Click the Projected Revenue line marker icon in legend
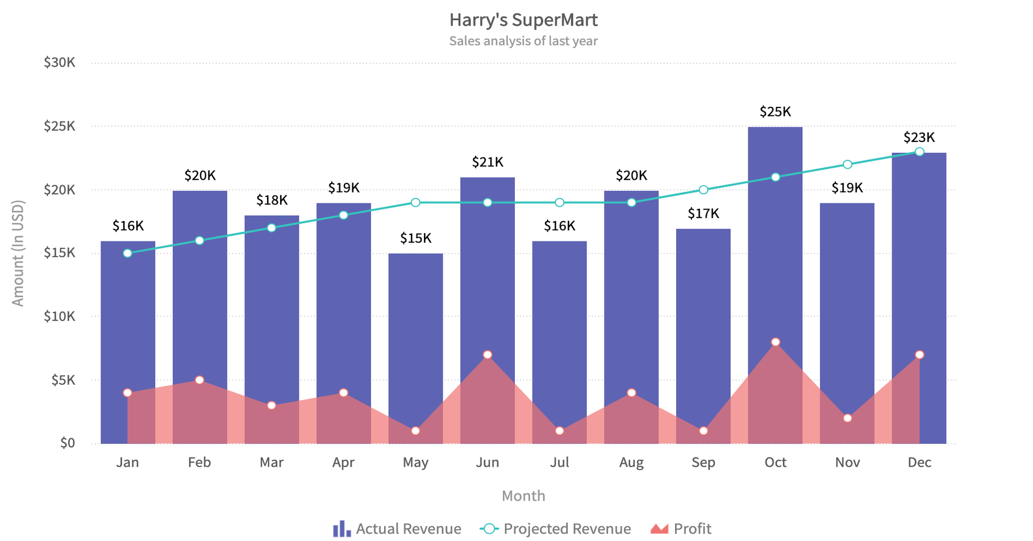 (489, 528)
